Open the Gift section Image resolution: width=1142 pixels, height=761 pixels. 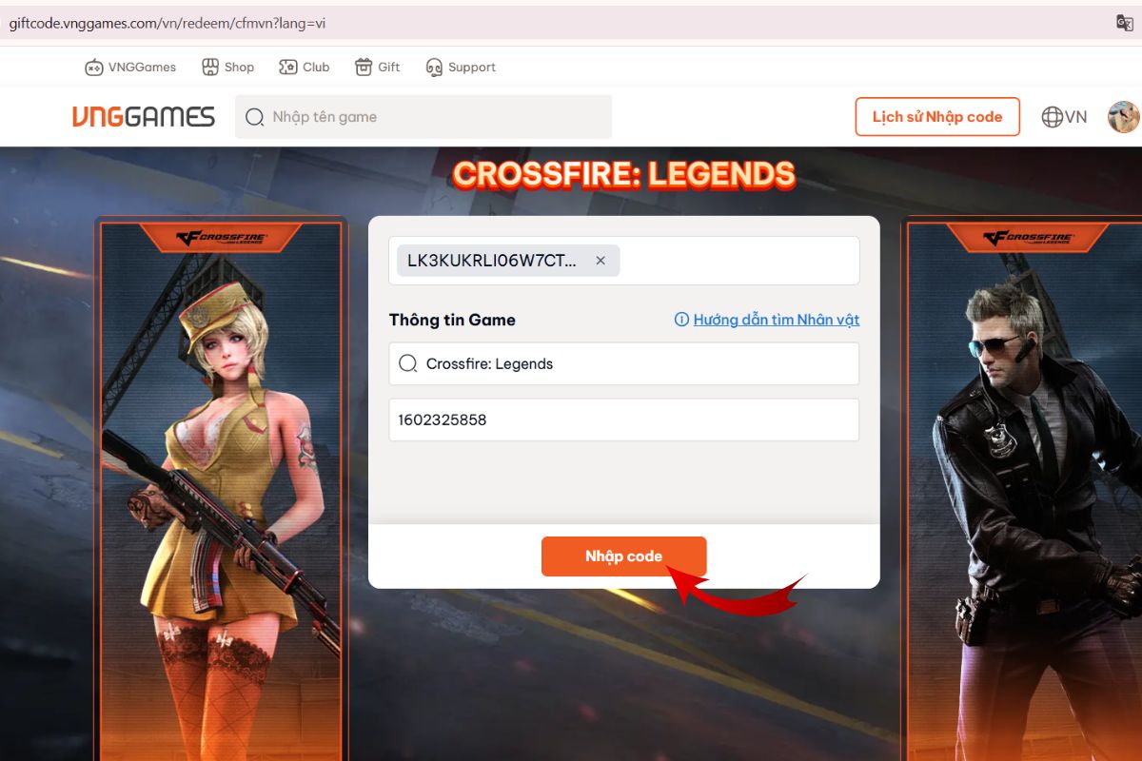(377, 68)
